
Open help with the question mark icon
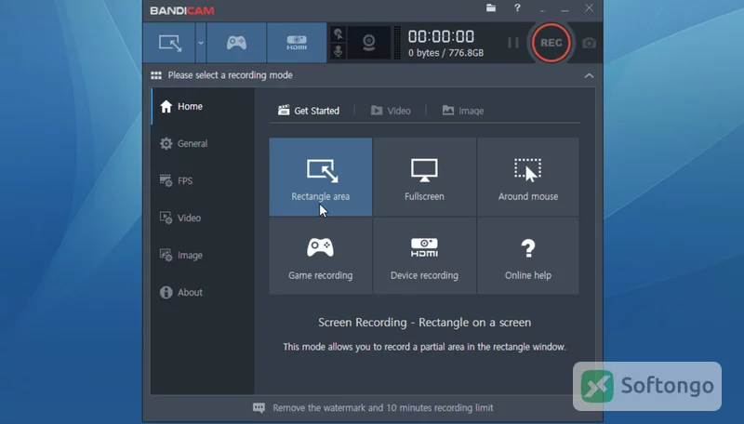[517, 8]
